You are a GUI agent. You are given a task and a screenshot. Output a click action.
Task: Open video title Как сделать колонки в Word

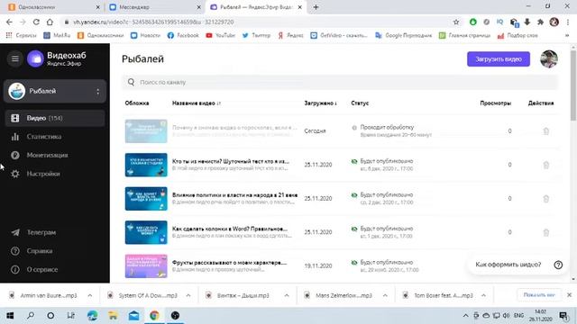(230, 229)
